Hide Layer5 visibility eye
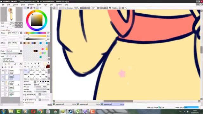This screenshot has width=203, height=114. (x=3, y=76)
